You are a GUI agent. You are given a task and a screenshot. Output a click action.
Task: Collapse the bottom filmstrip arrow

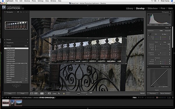(87, 108)
